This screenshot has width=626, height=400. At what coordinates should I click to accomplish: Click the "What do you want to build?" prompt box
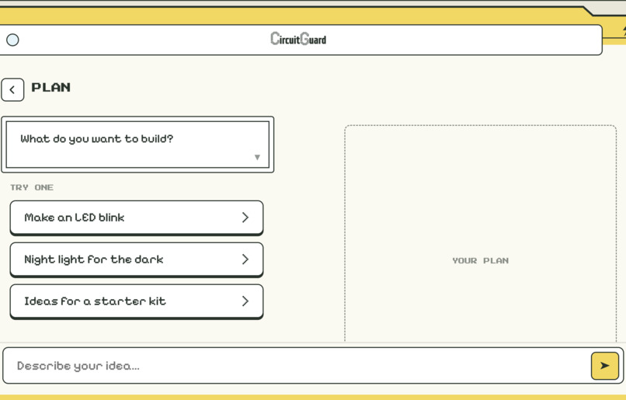click(x=137, y=144)
